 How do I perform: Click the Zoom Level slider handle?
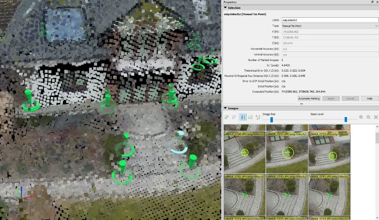point(346,120)
